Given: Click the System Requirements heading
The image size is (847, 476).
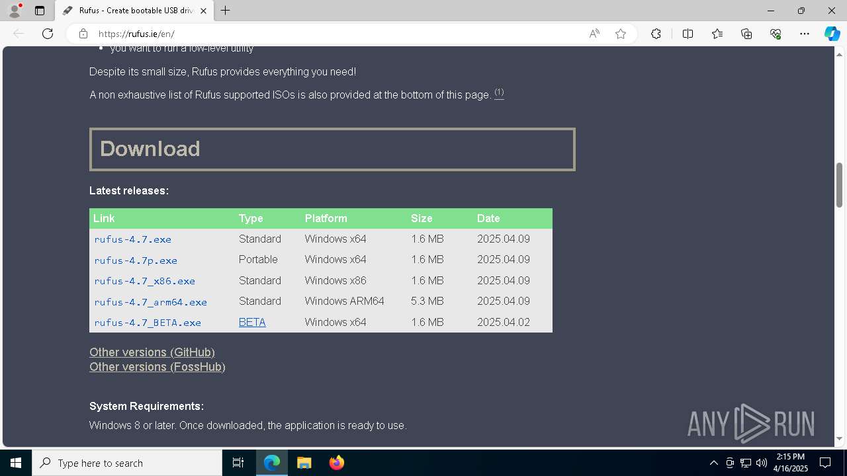Looking at the screenshot, I should (146, 406).
